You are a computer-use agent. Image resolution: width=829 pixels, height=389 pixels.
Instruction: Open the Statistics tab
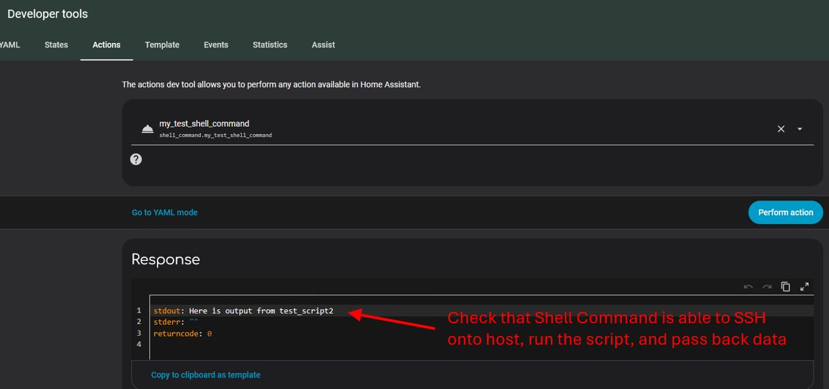[x=270, y=45]
